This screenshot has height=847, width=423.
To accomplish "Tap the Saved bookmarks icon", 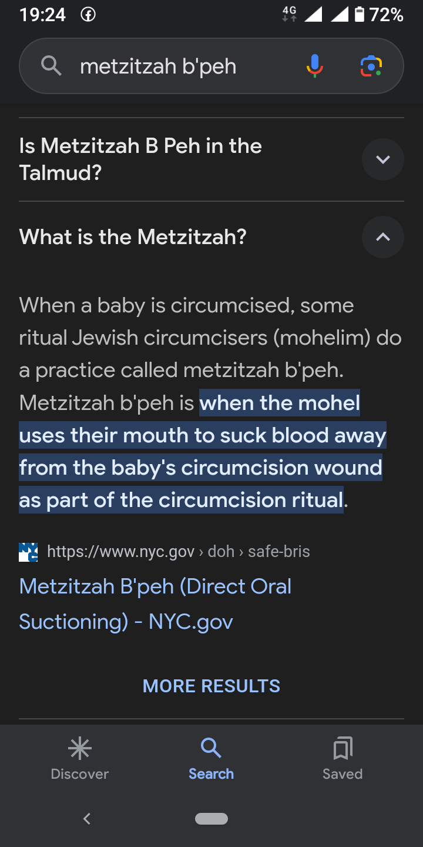I will pos(343,748).
